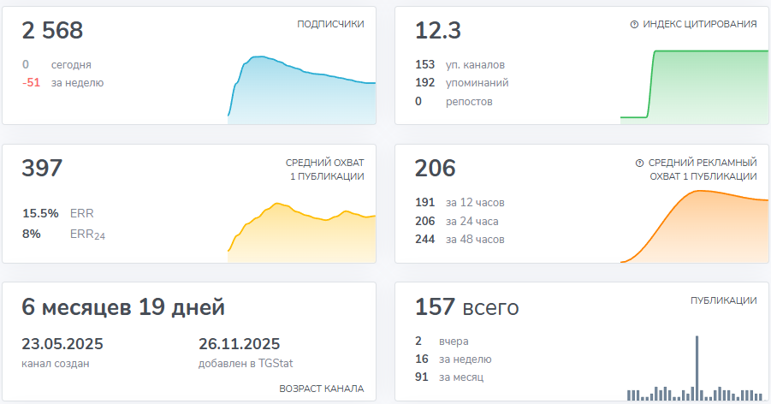Open the ИНДЕКС ЦИТИРОВАНИЯ label
771x404 pixels.
click(700, 24)
